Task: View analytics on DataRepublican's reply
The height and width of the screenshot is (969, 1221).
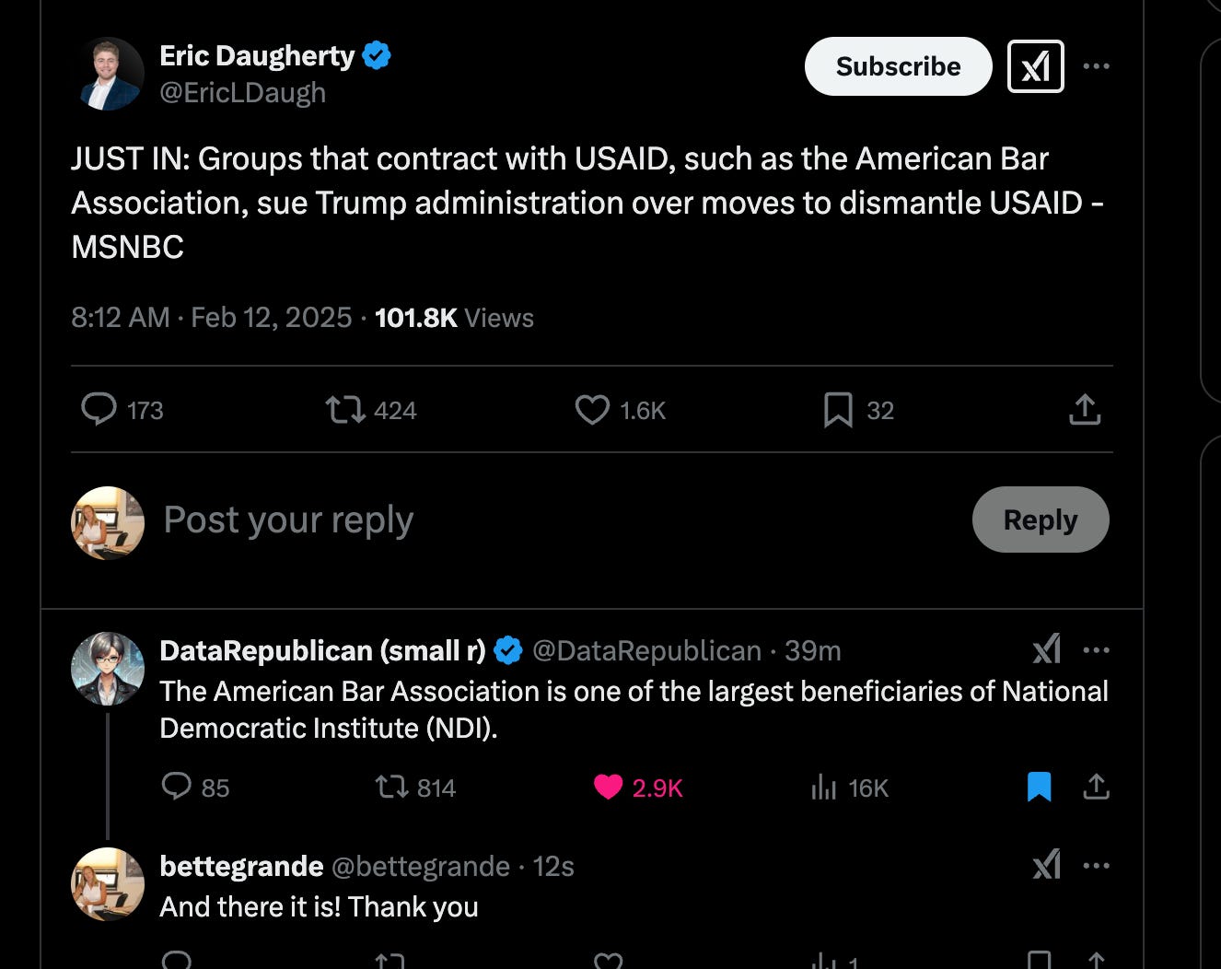Action: click(x=824, y=788)
